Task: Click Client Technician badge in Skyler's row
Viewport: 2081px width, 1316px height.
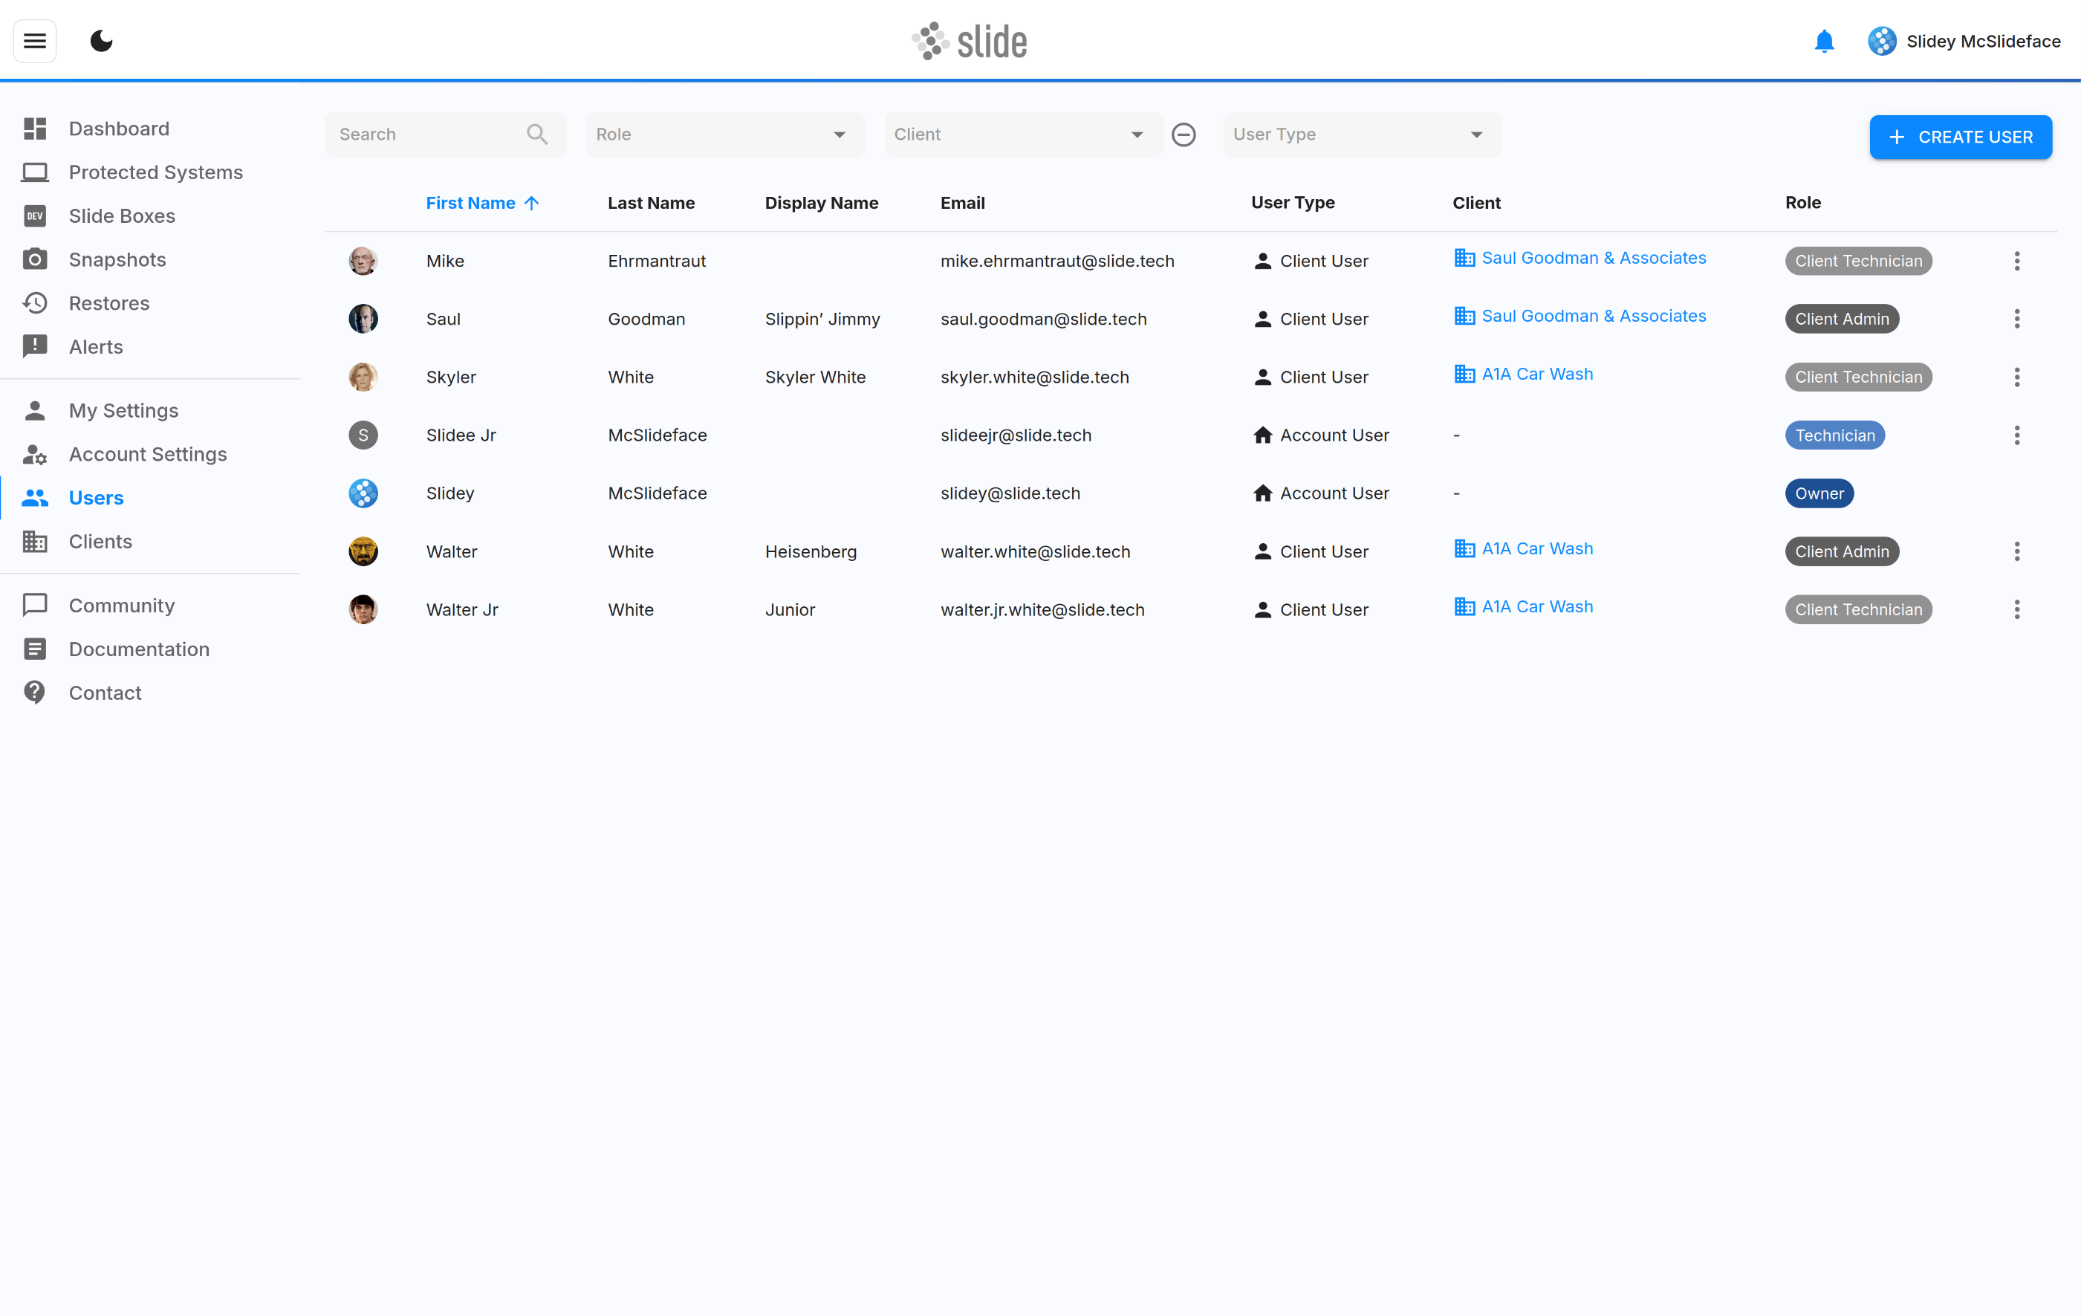Action: (1858, 377)
